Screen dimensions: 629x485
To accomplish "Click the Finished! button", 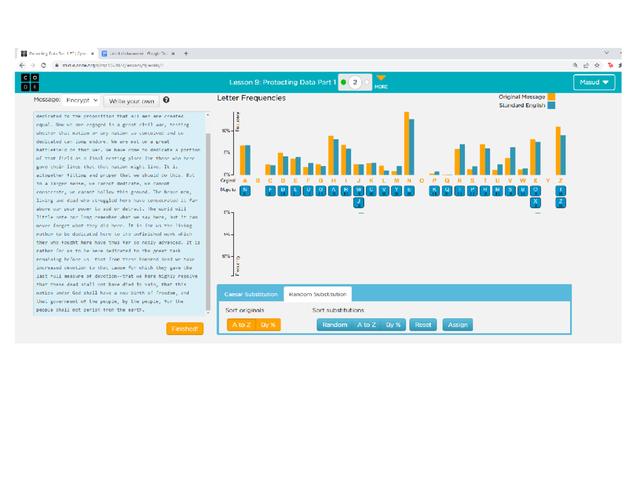I will [185, 329].
